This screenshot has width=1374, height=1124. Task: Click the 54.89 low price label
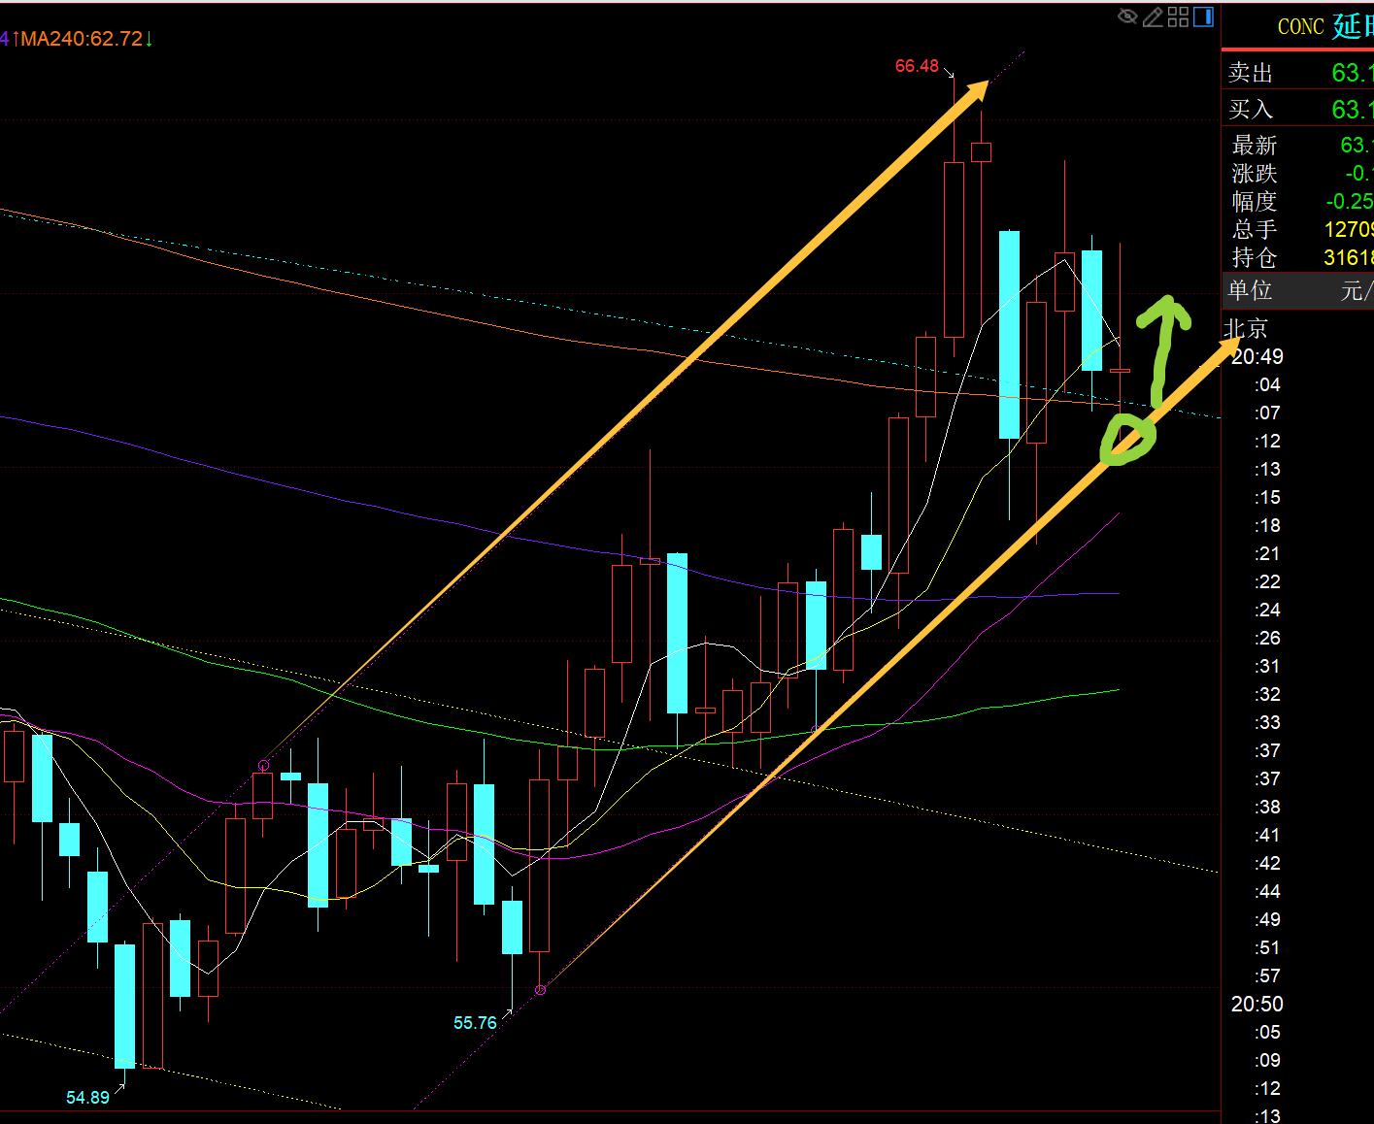coord(87,1098)
